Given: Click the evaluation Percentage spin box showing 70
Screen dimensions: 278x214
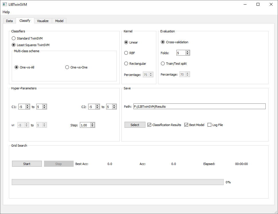Looking at the screenshot, I should click(185, 74).
